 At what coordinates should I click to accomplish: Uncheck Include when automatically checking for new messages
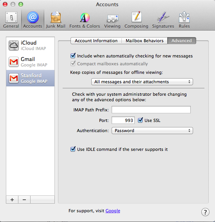73,56
